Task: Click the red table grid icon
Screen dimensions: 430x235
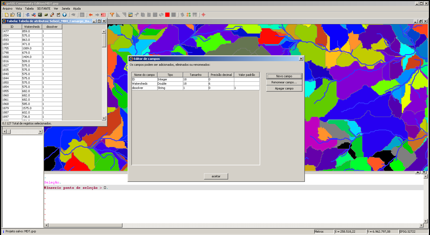Action: (103, 15)
